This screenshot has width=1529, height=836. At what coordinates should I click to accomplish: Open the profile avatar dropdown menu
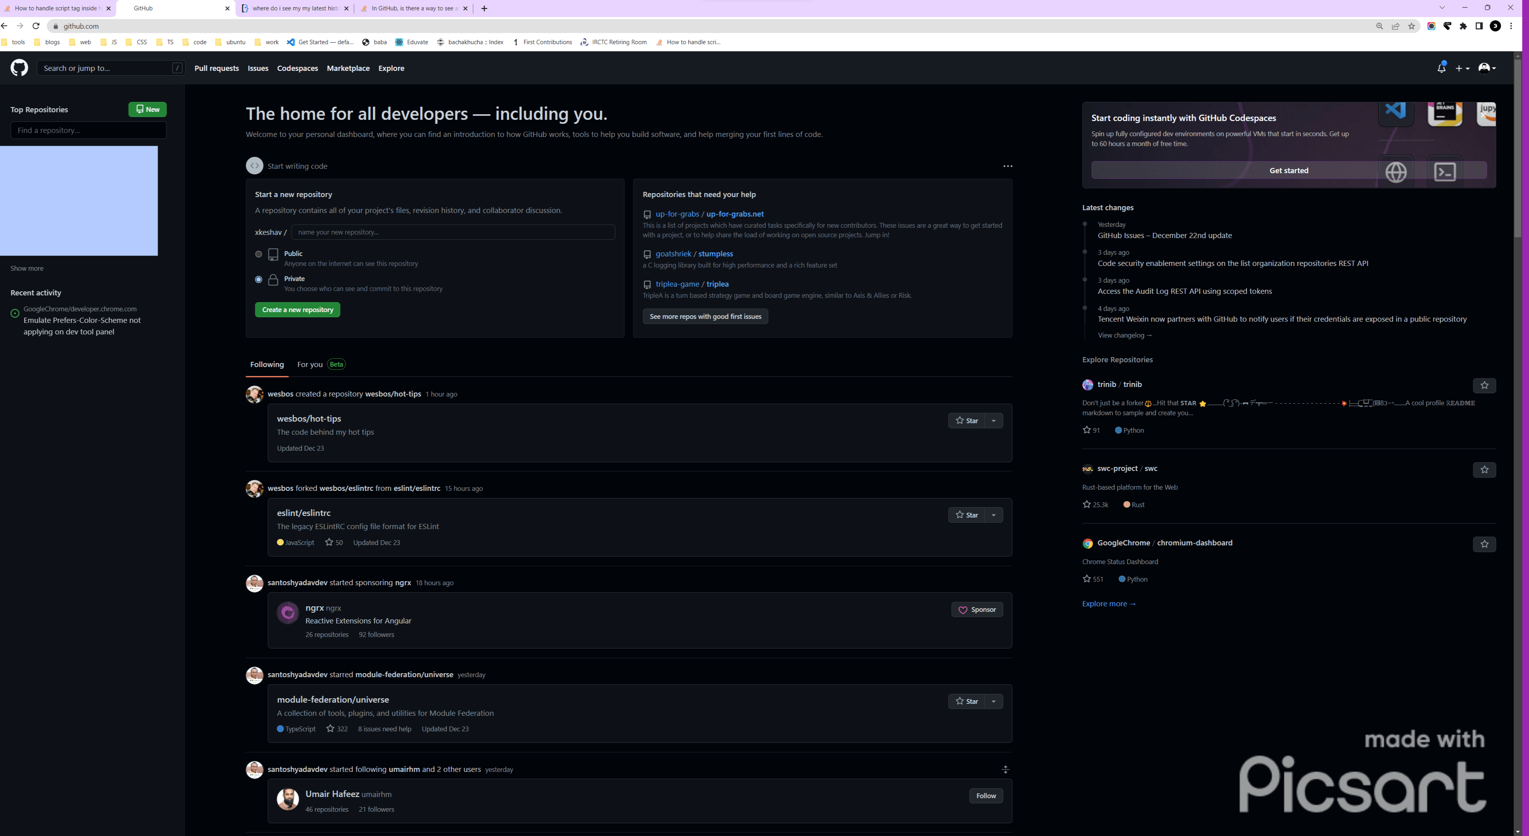1487,68
